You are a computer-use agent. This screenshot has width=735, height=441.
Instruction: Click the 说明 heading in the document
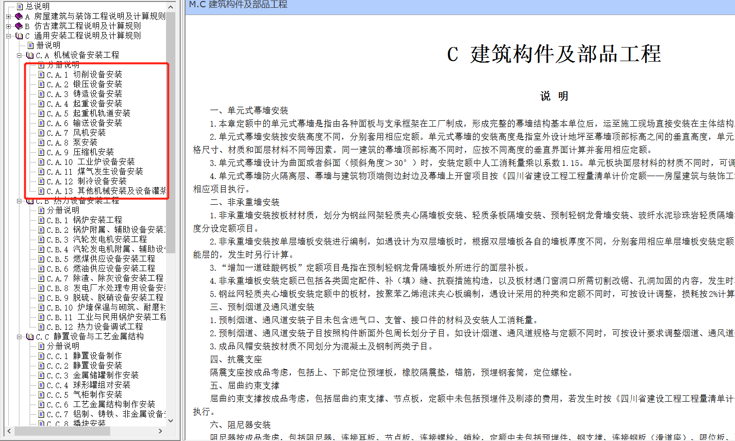pos(554,96)
